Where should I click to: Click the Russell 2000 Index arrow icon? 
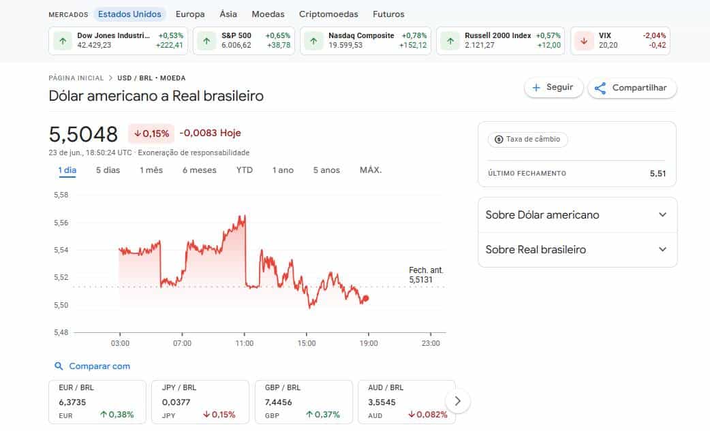[x=449, y=41]
